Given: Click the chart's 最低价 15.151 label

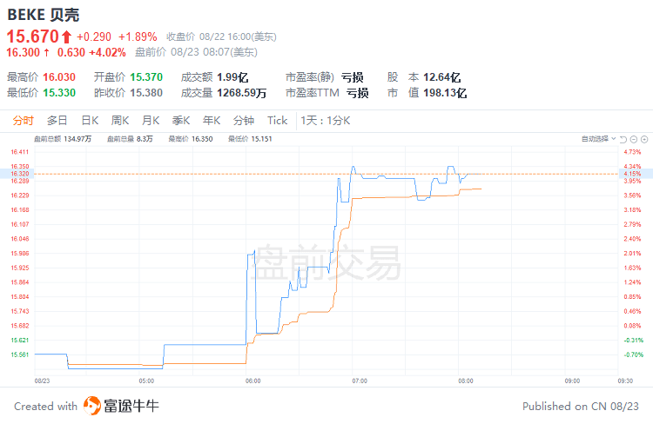Looking at the screenshot, I should coord(250,139).
